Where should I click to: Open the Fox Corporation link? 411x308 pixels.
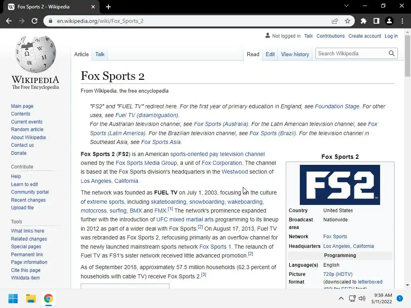coord(222,163)
